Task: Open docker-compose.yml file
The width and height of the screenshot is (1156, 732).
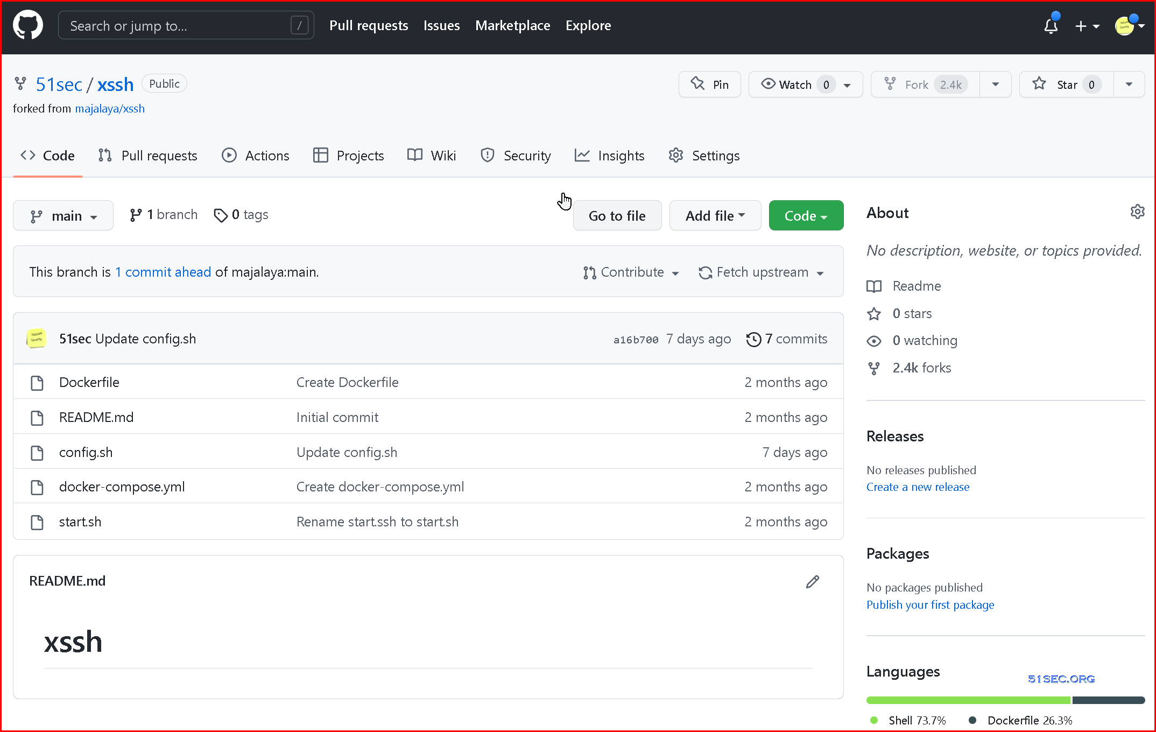Action: click(x=122, y=487)
